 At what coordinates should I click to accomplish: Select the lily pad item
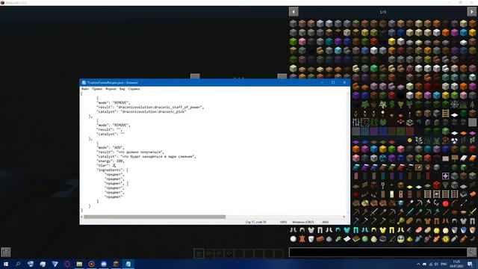(382, 123)
